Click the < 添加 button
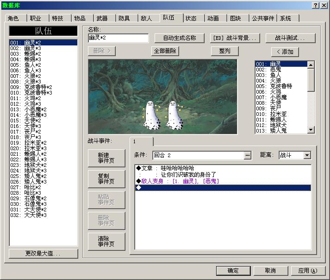Screen dimensions: 330x280 [x=285, y=52]
